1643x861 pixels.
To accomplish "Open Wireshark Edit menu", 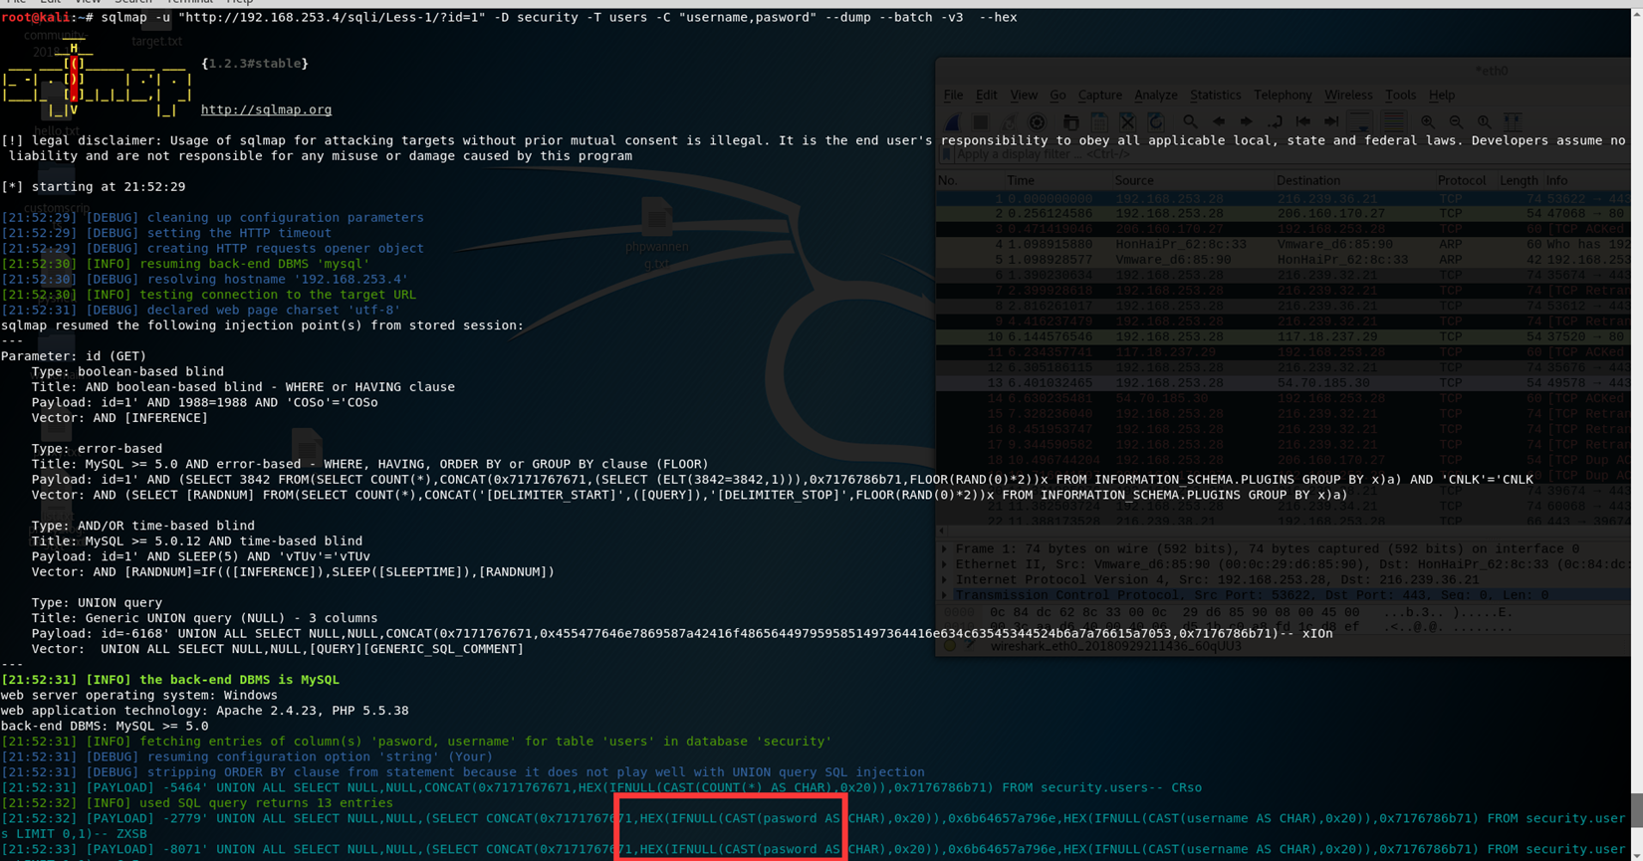I will 986,96.
